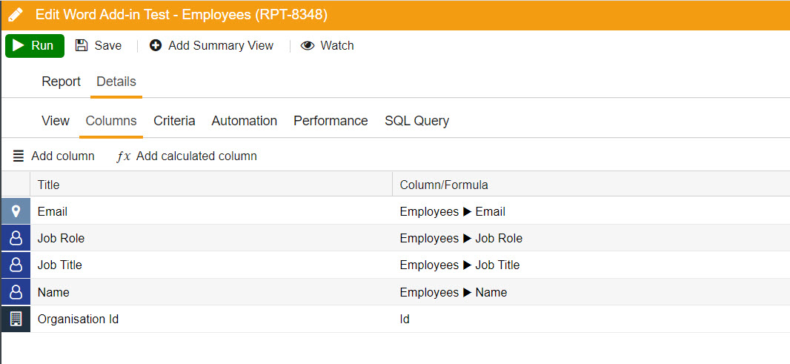Select the Email title cell

pos(211,212)
